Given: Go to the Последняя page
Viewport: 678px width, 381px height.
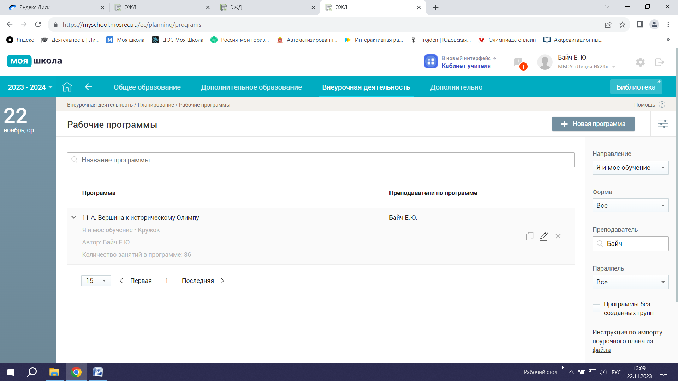Looking at the screenshot, I should point(198,281).
